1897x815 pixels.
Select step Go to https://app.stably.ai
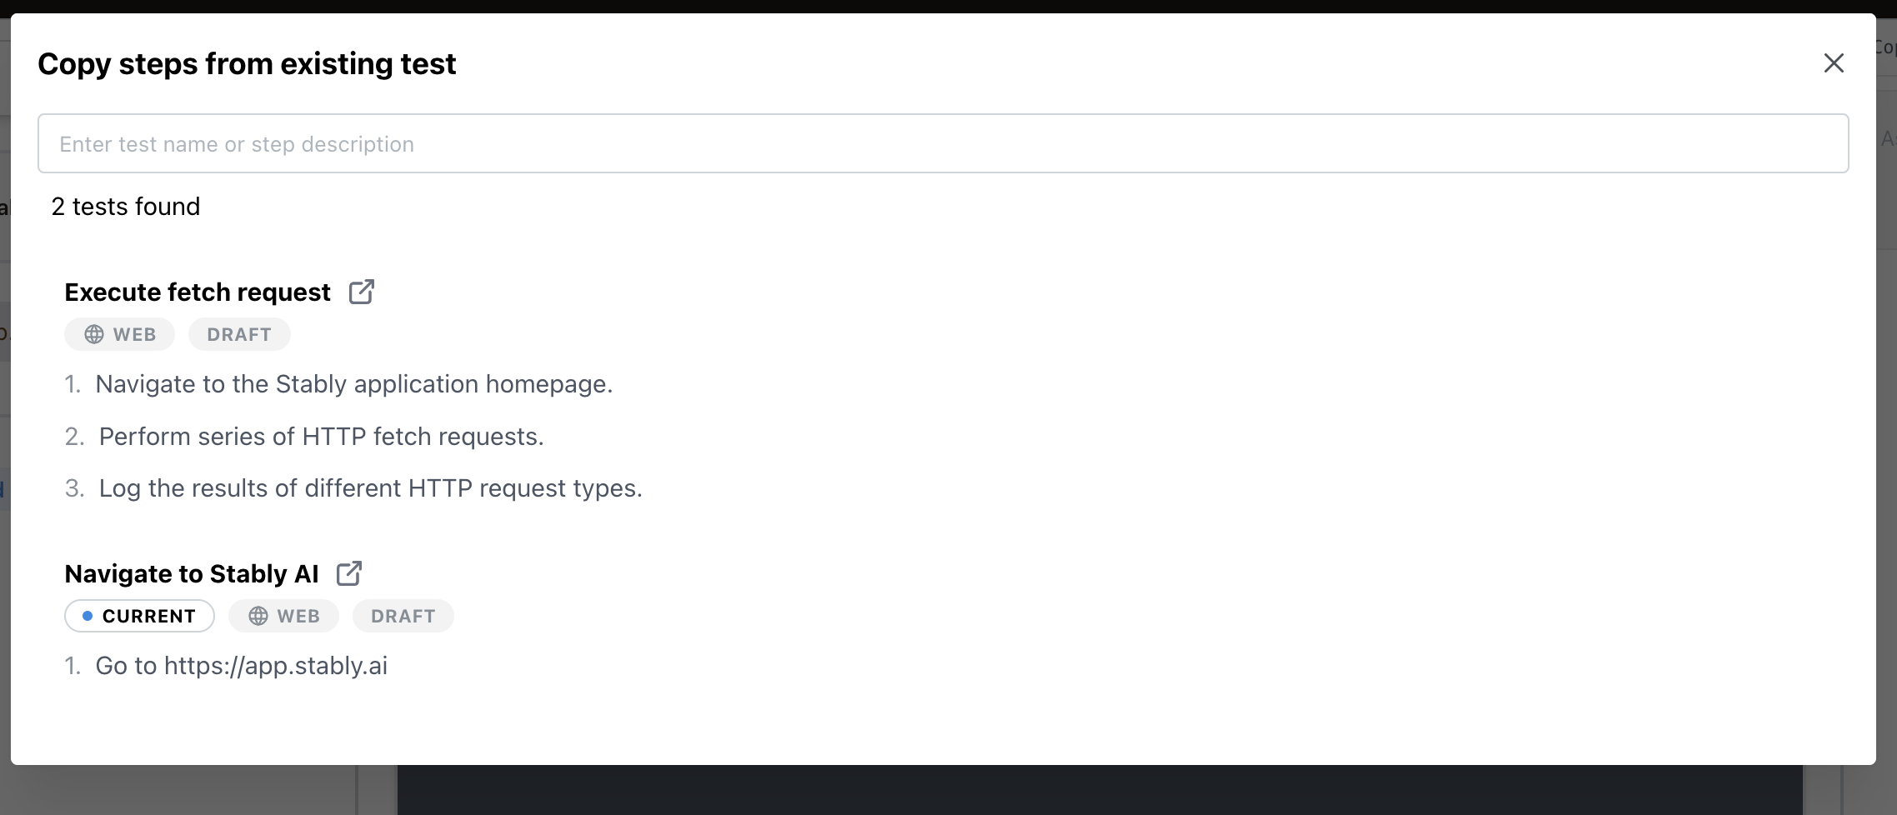coord(241,666)
